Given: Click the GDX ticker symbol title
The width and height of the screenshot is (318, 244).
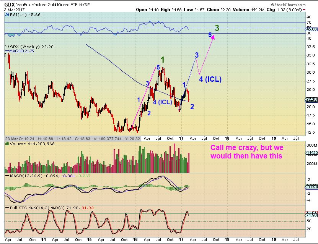Looking at the screenshot, I should pos(9,5).
